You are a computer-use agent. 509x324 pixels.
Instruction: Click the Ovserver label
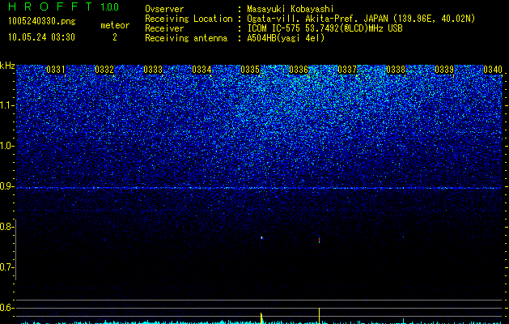(x=164, y=10)
